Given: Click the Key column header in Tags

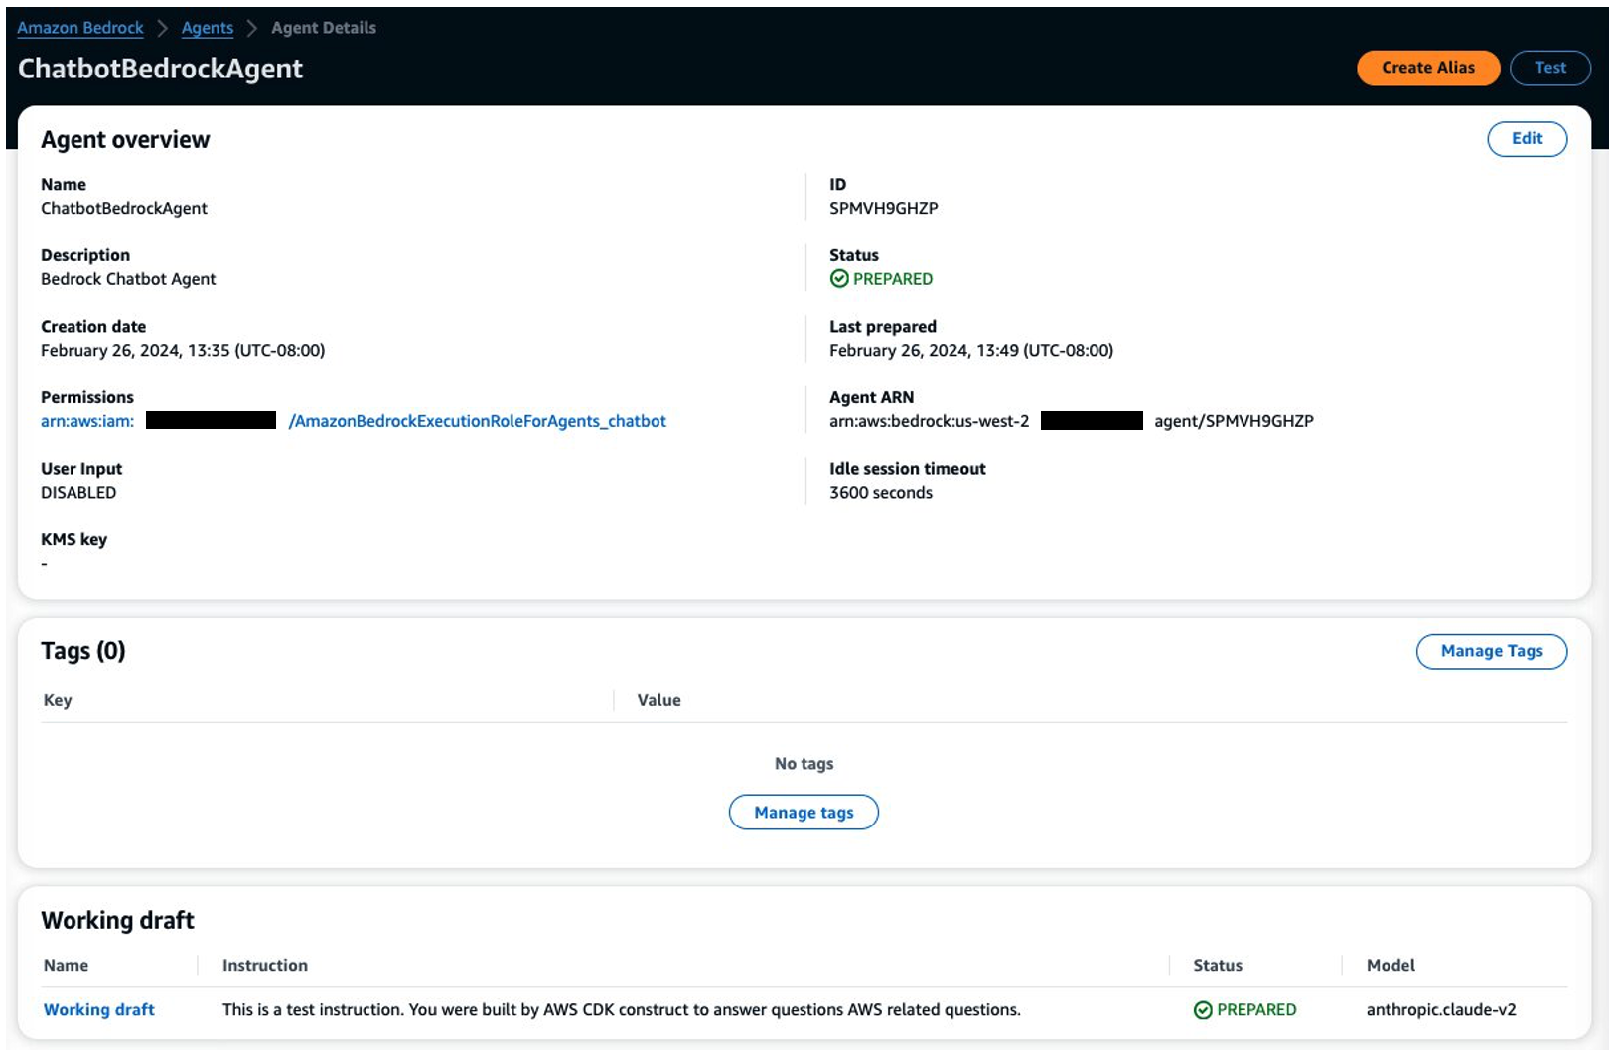Looking at the screenshot, I should (x=58, y=700).
